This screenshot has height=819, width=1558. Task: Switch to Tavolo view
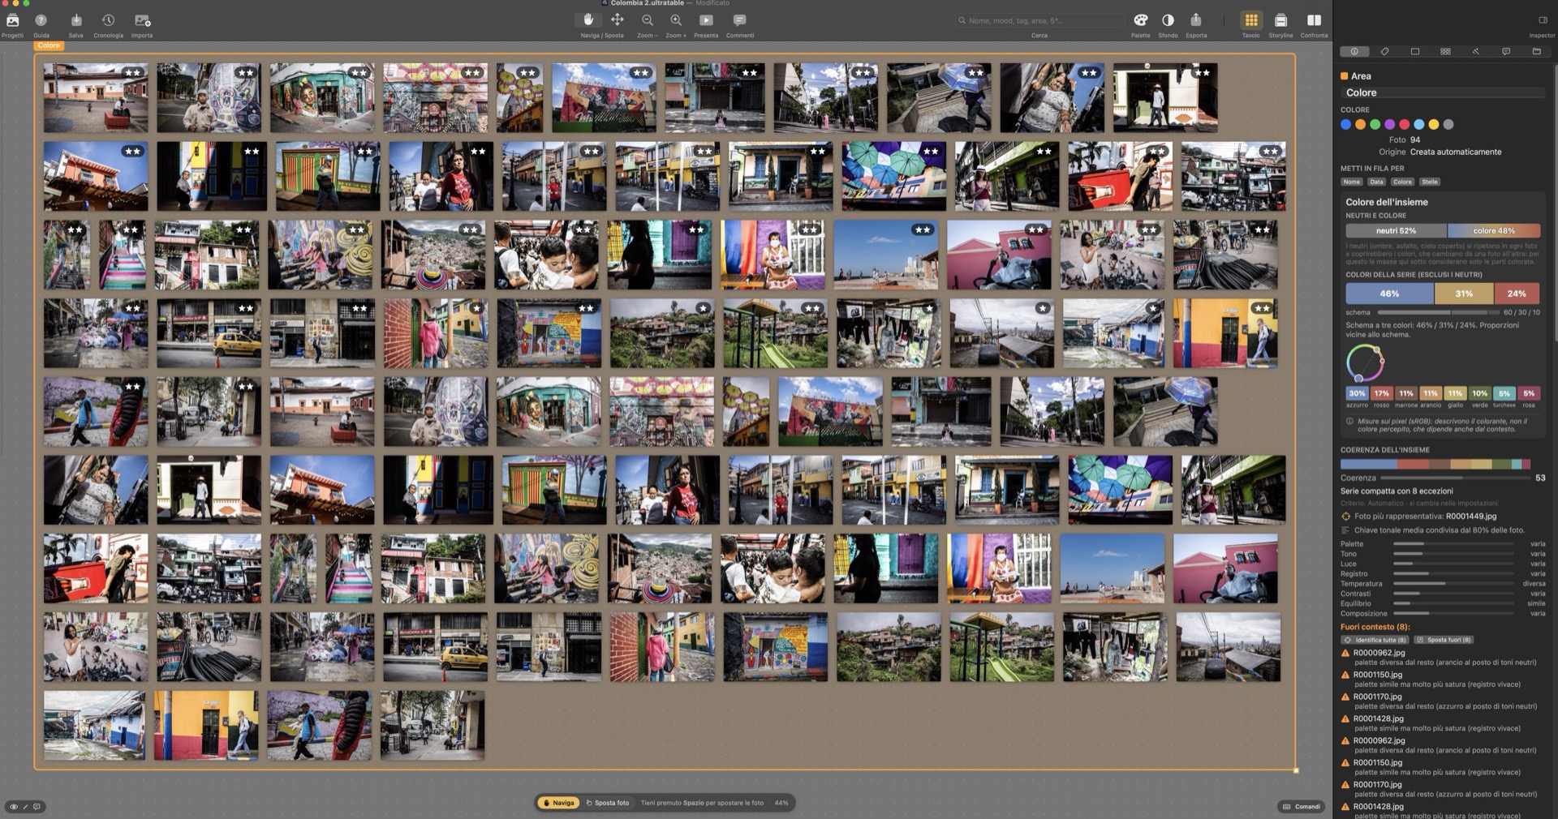pos(1251,20)
